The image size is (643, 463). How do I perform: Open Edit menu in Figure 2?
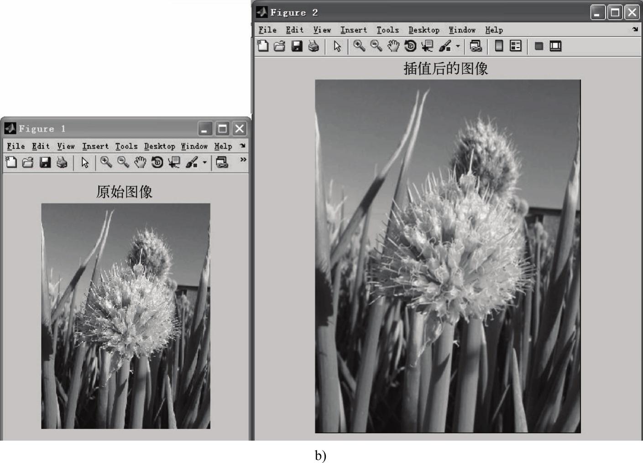[x=294, y=30]
